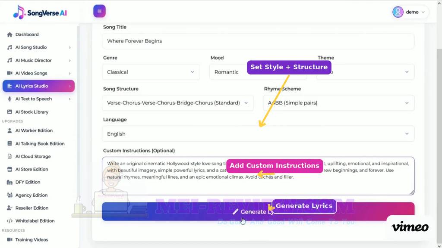Open the demo account dropdown arrow
The width and height of the screenshot is (442, 248).
click(x=423, y=12)
